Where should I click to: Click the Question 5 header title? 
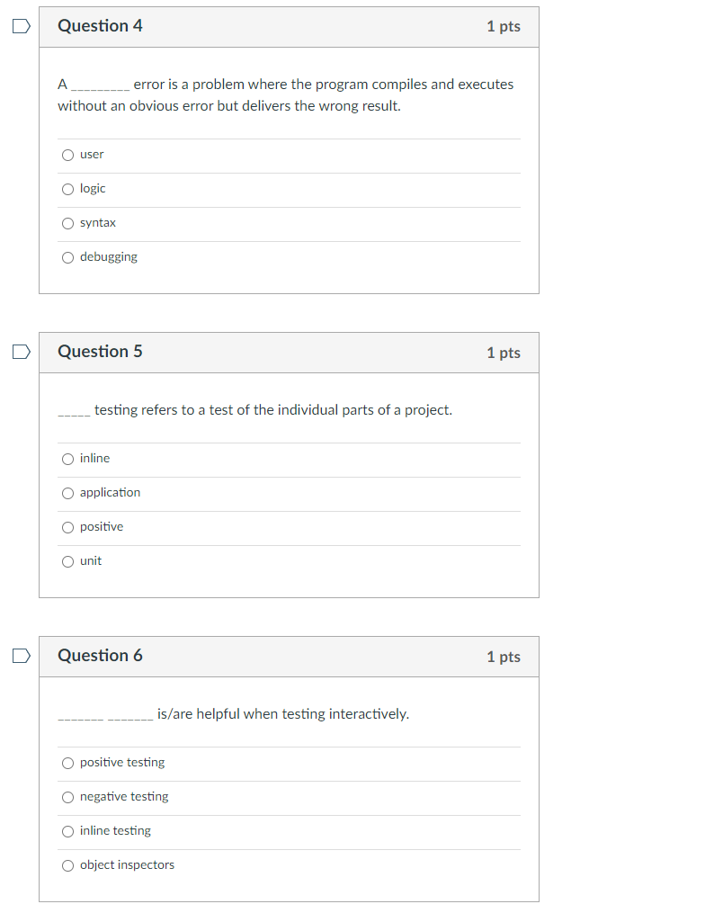click(x=100, y=352)
